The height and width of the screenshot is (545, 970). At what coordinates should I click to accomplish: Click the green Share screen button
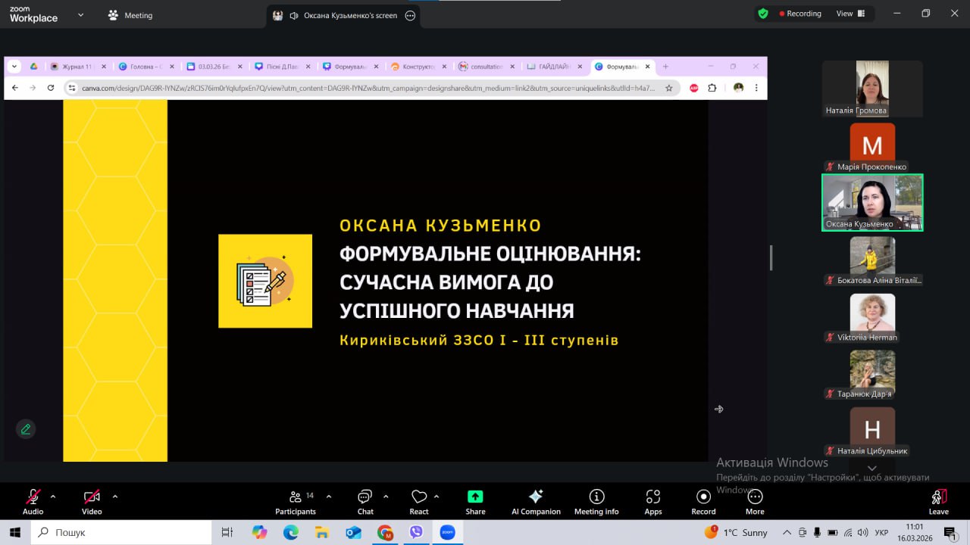click(x=475, y=502)
